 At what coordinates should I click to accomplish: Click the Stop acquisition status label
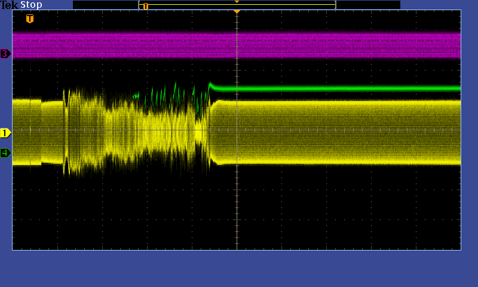pyautogui.click(x=32, y=5)
